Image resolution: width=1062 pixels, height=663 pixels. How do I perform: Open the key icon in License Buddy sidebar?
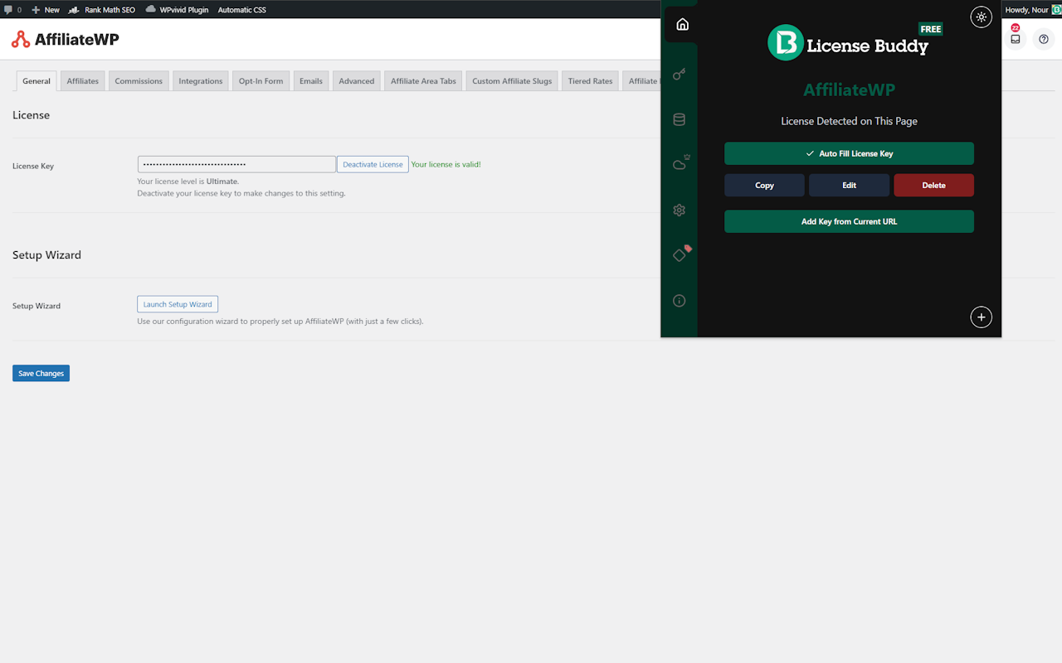pyautogui.click(x=680, y=75)
